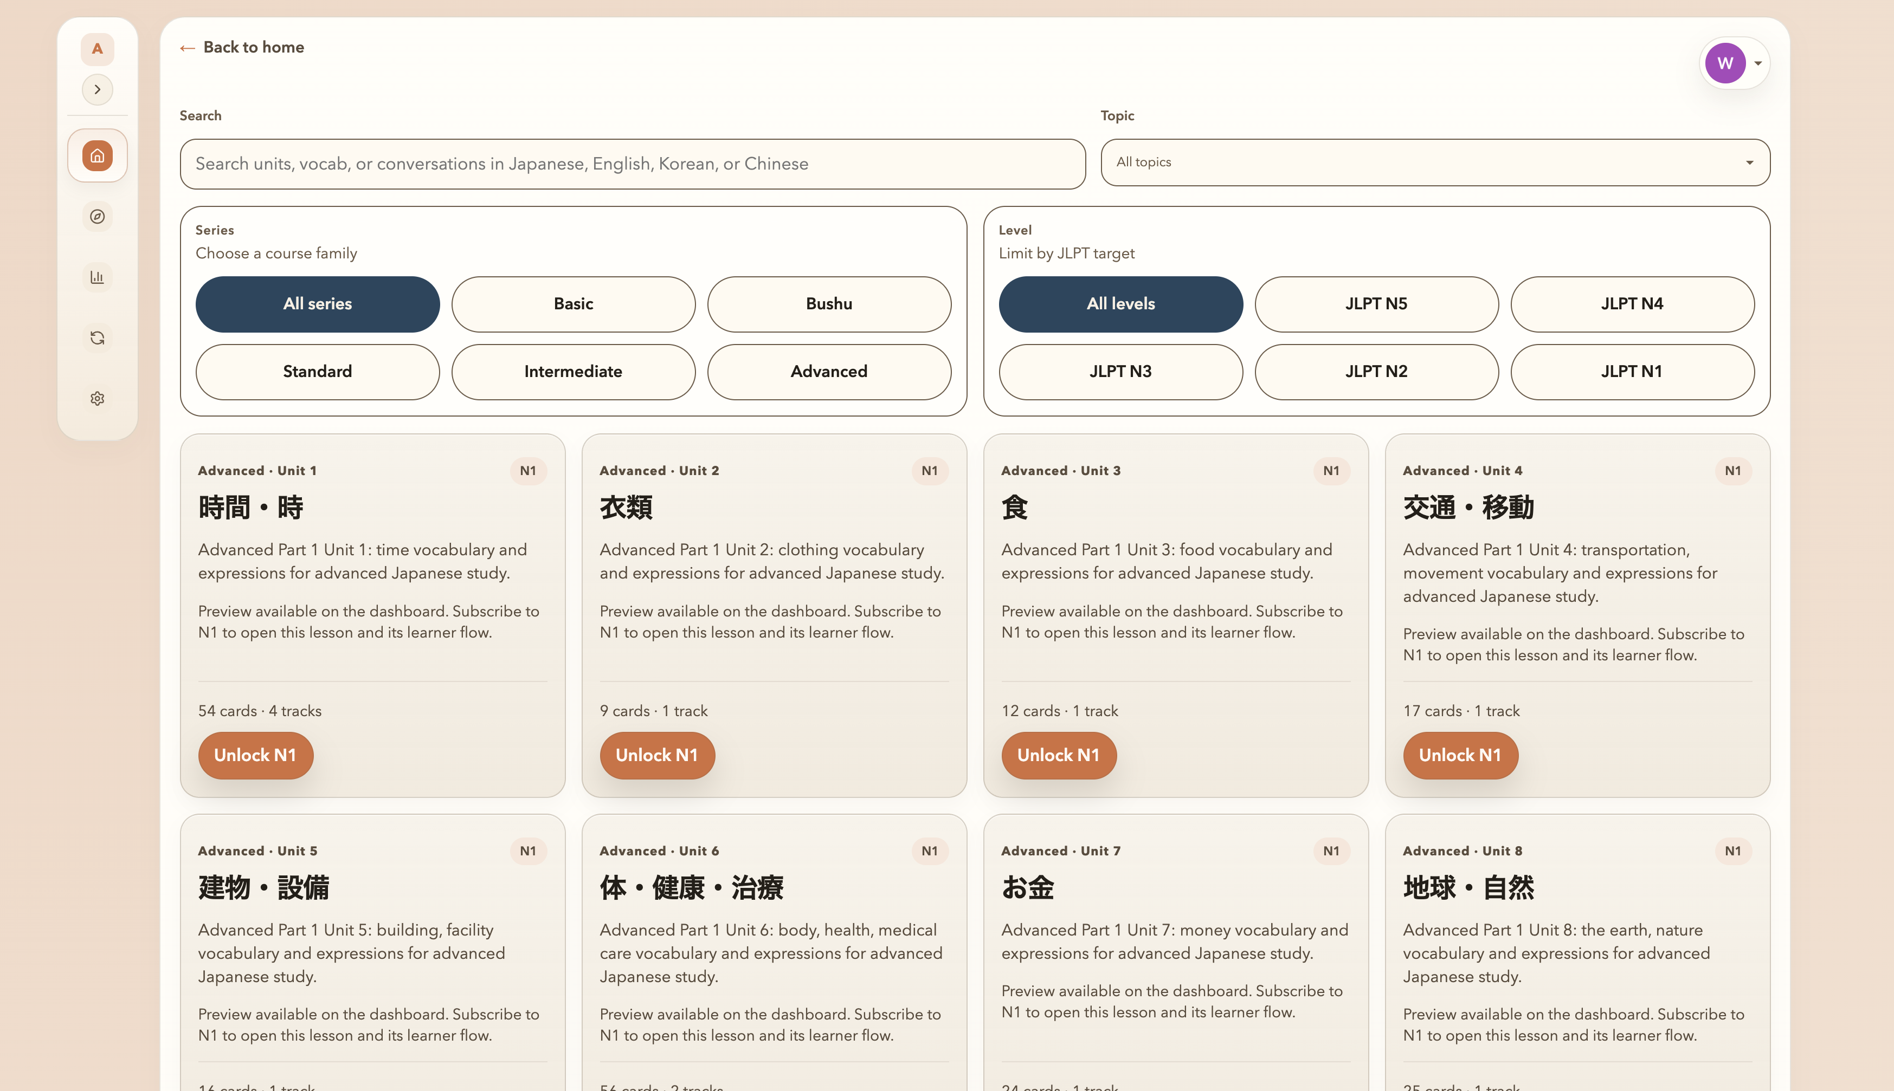The height and width of the screenshot is (1091, 1894).
Task: Filter by JLPT N1 level
Action: click(1632, 372)
